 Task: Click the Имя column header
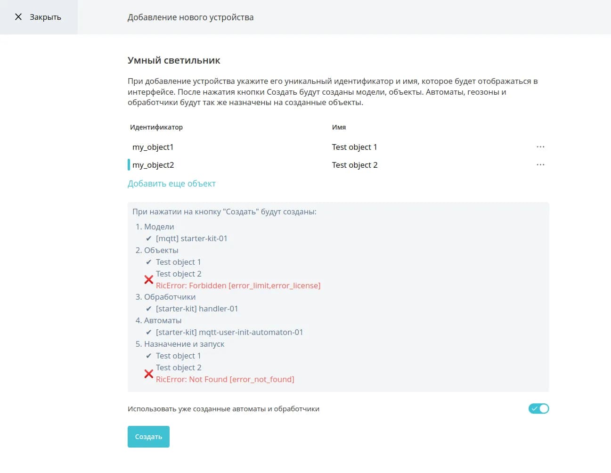(339, 127)
